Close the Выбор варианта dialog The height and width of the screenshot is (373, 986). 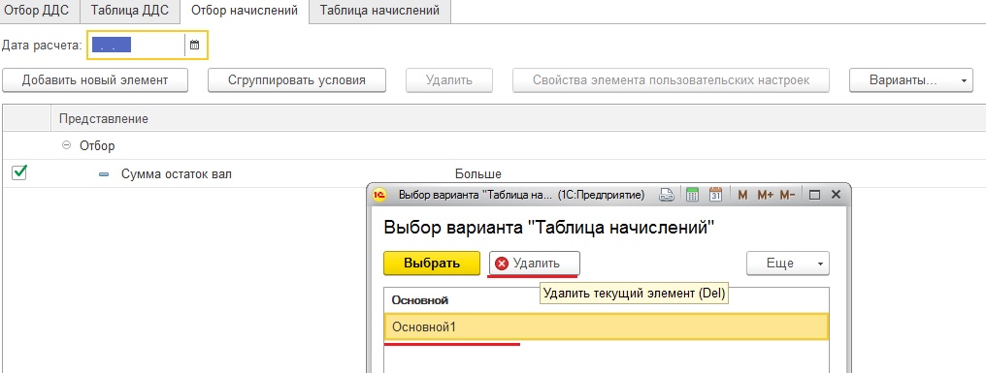[836, 196]
